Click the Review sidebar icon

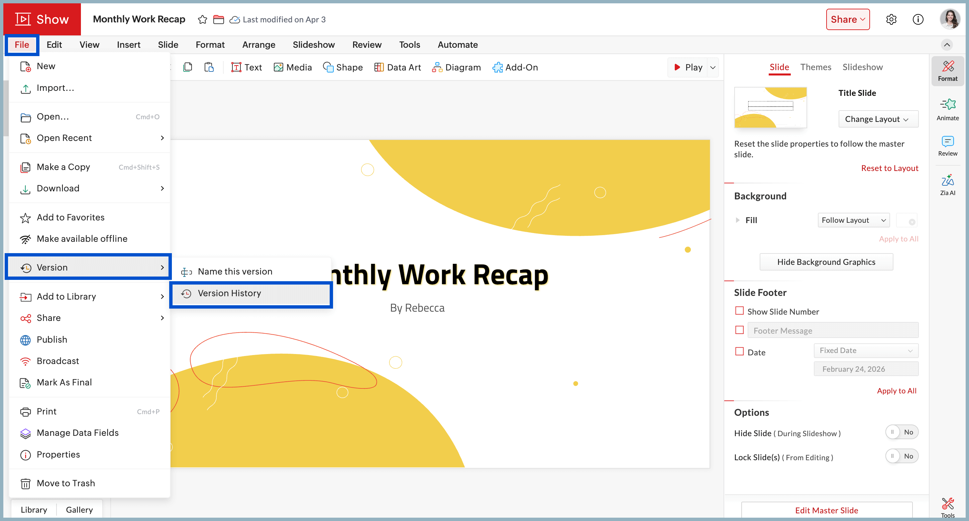[947, 145]
